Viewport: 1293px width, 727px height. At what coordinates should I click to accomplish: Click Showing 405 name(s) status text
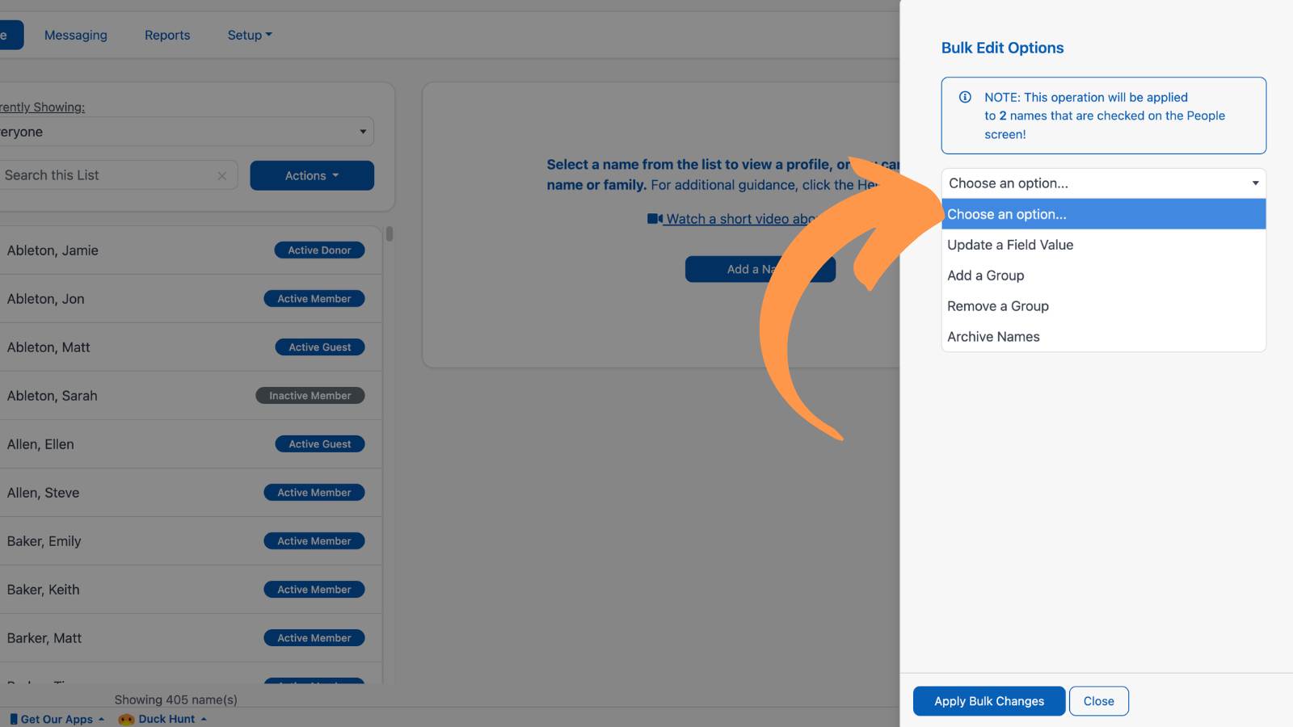(x=175, y=700)
